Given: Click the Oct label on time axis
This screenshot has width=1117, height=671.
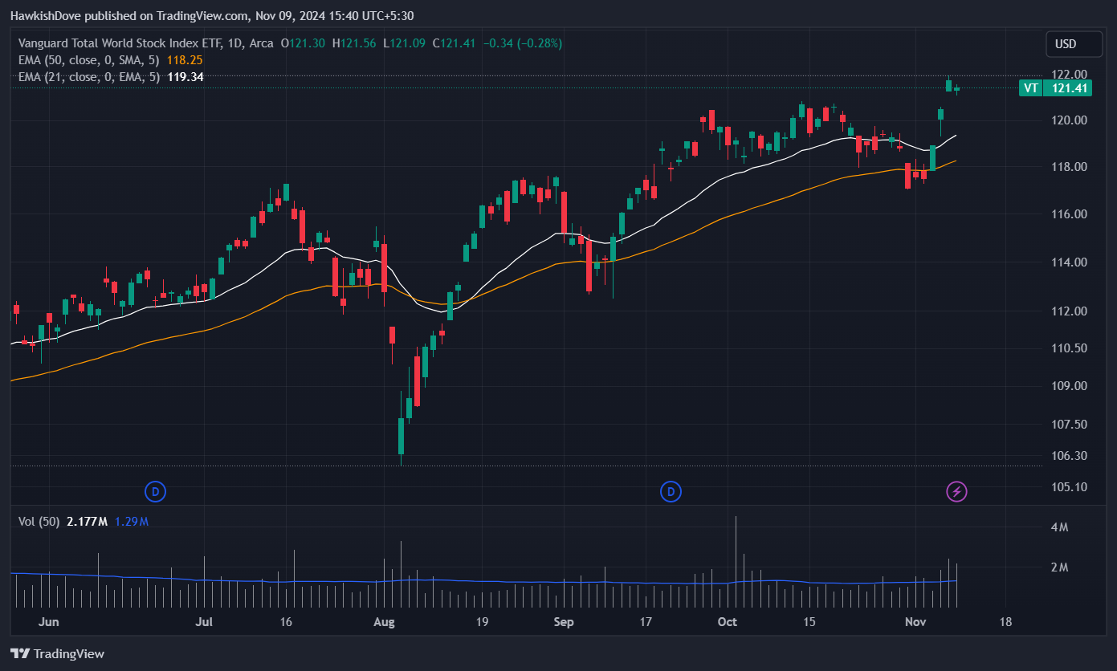Looking at the screenshot, I should (x=728, y=622).
